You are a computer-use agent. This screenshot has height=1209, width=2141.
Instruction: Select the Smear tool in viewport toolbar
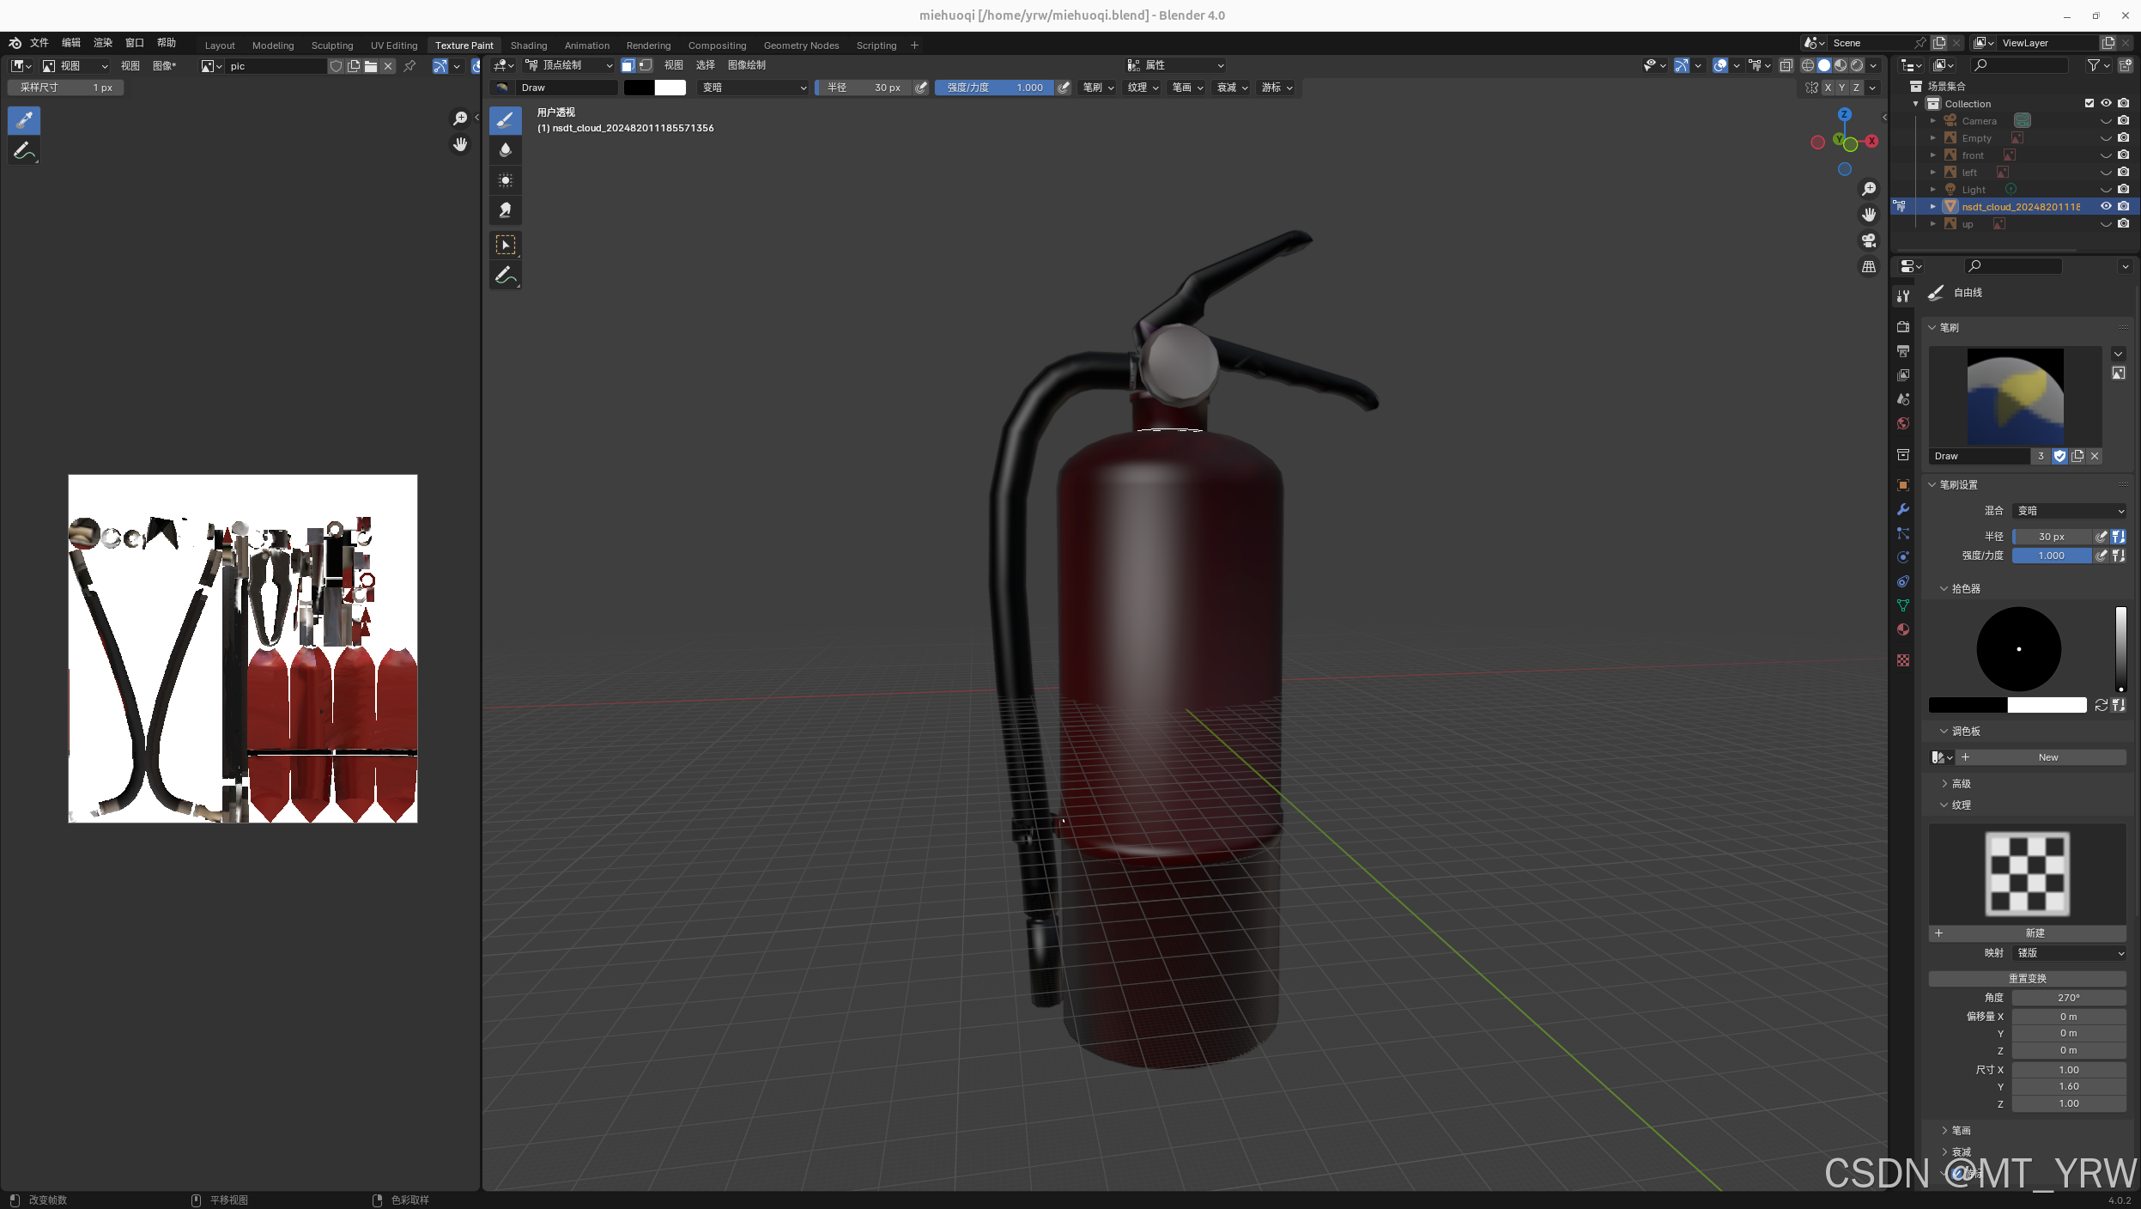(506, 210)
